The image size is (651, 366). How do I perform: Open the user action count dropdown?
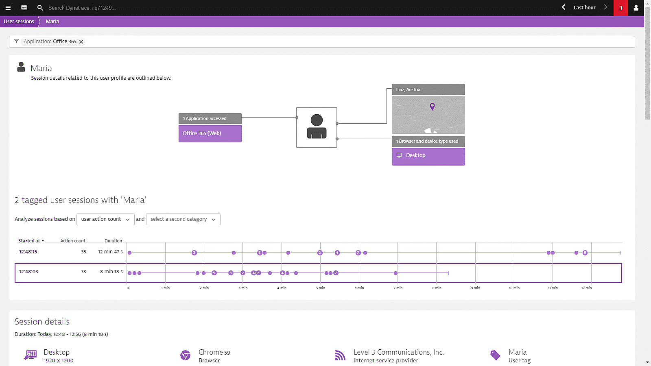tap(105, 219)
